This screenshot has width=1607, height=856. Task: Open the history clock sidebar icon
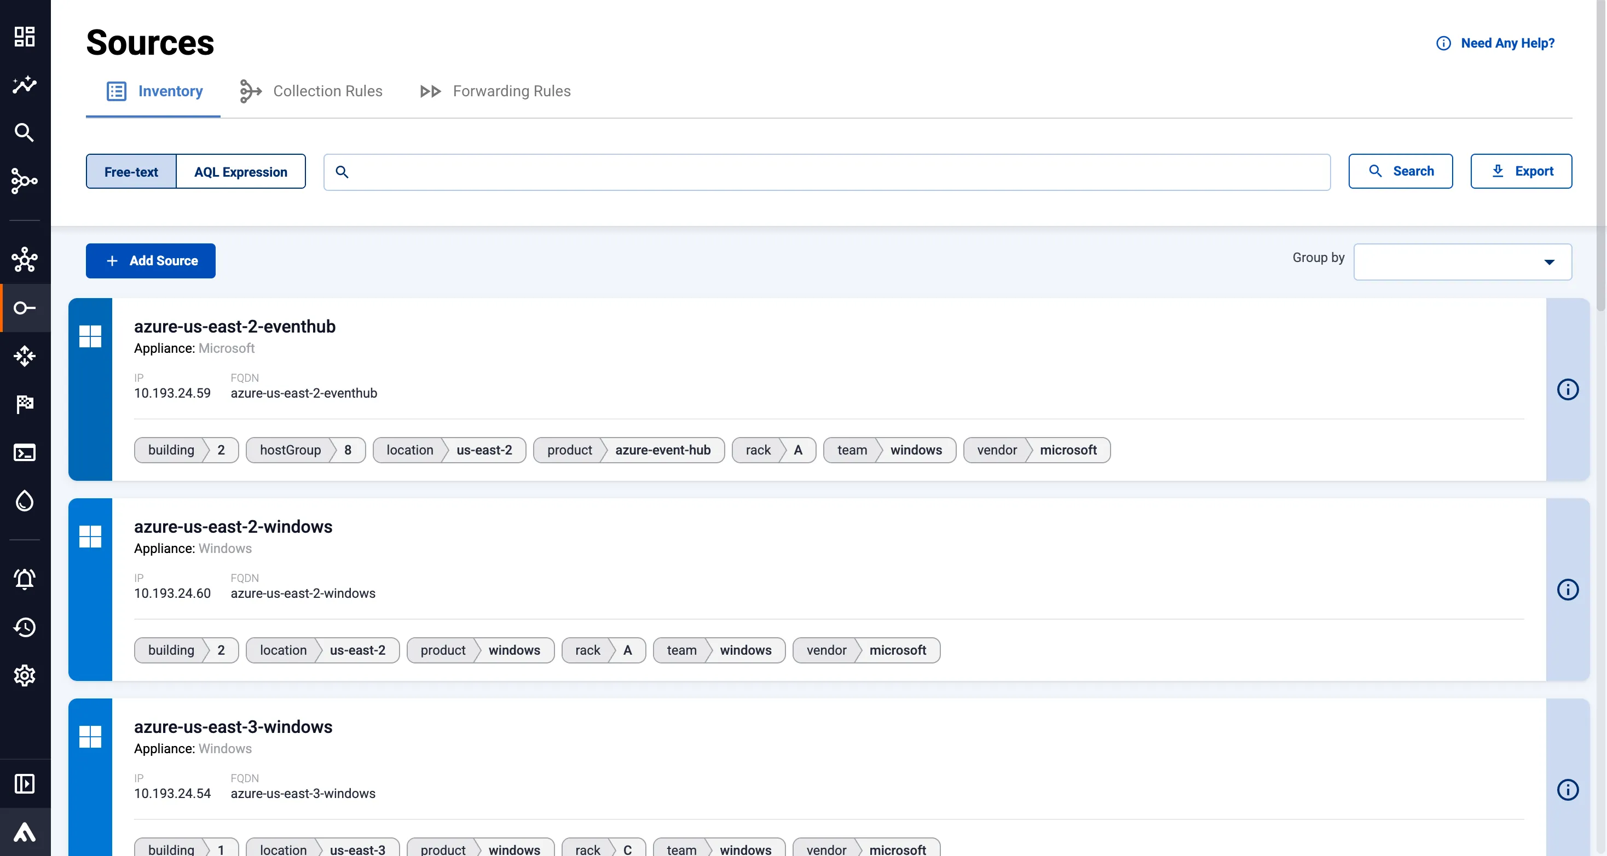tap(24, 627)
